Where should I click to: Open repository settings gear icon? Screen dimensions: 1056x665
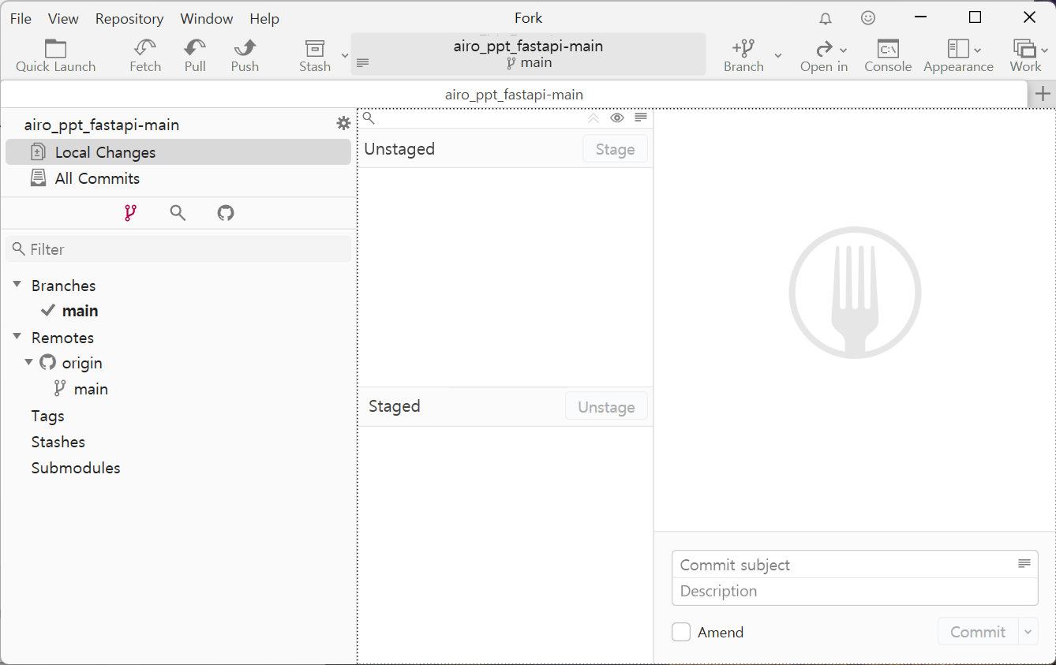coord(343,123)
